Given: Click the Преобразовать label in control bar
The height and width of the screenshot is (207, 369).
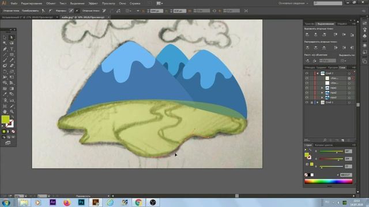Looking at the screenshot, I should 30,11.
